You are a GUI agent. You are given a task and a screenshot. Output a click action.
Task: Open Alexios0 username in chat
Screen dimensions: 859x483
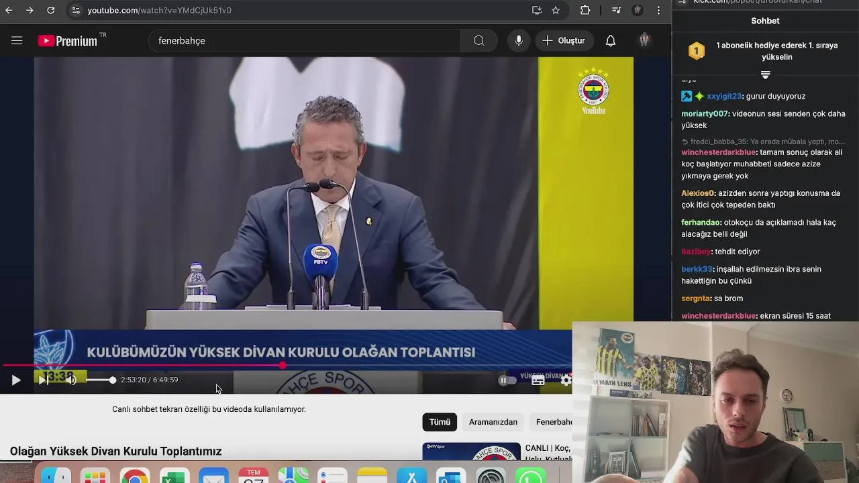coord(698,193)
